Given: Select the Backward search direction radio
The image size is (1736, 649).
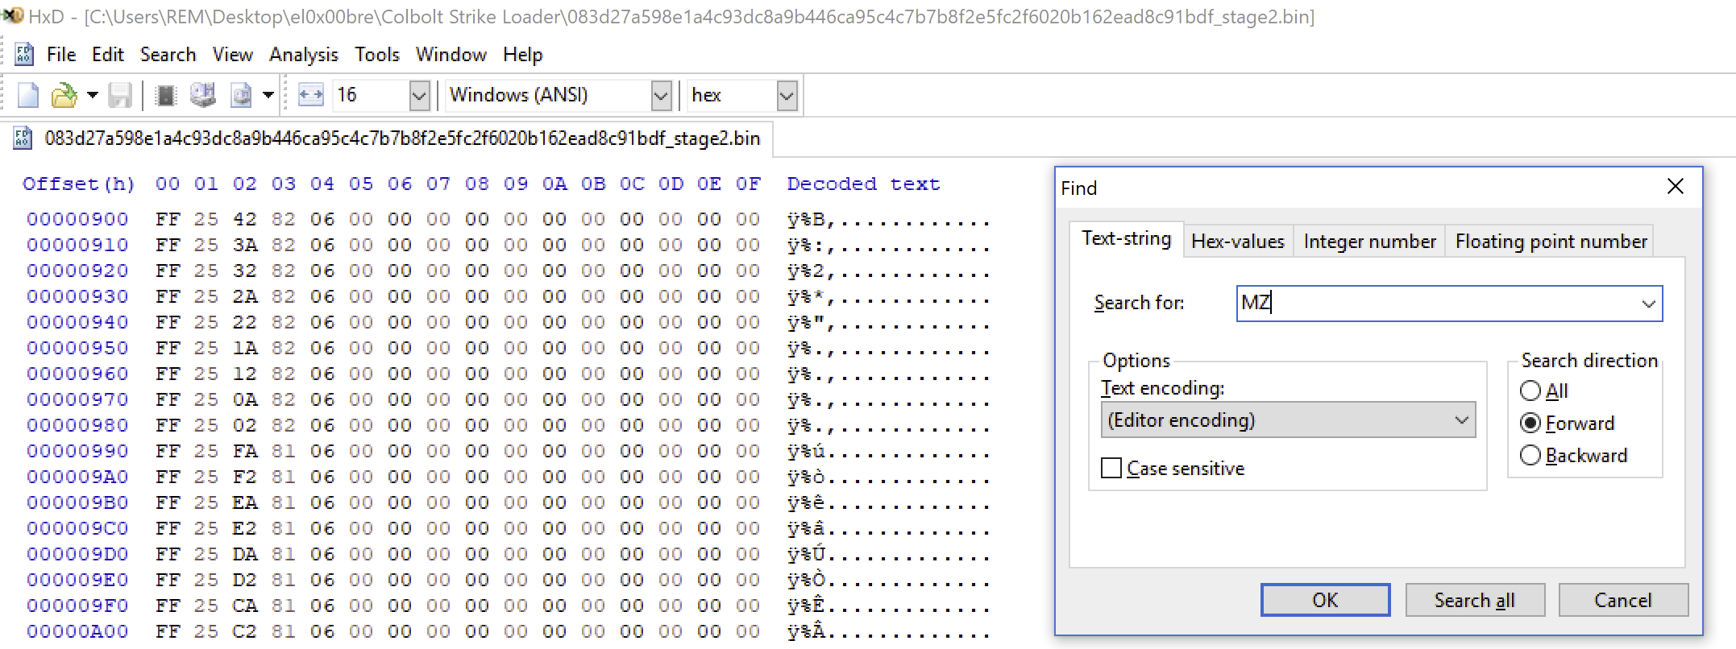Looking at the screenshot, I should tap(1530, 456).
